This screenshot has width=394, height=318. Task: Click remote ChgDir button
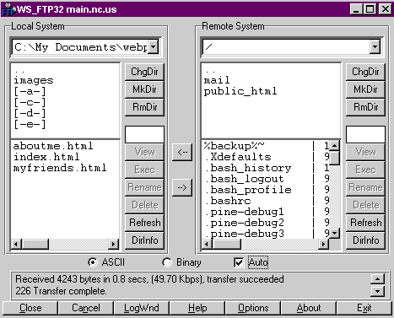tap(365, 72)
